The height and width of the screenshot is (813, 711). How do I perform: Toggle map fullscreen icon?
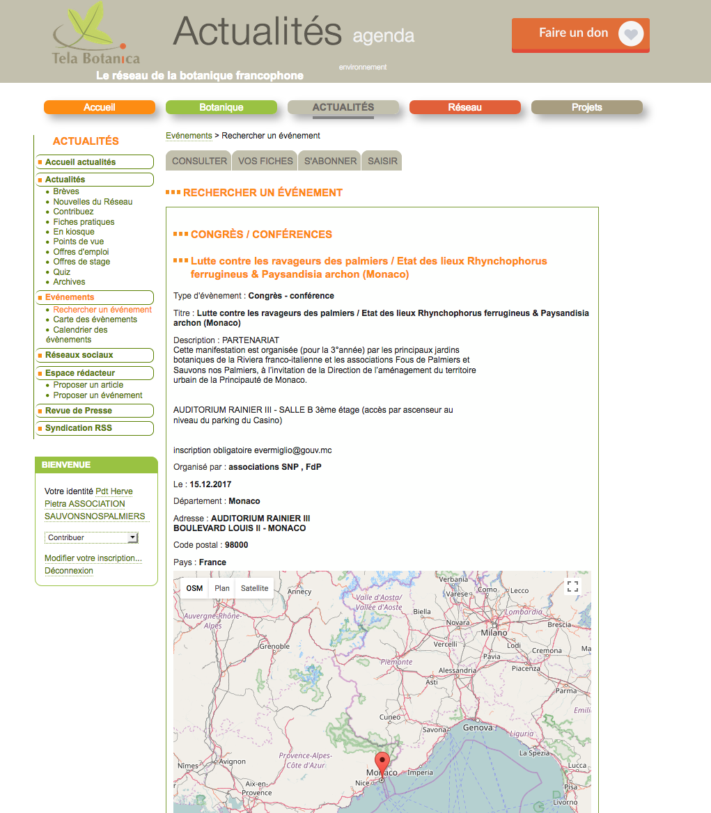point(572,586)
